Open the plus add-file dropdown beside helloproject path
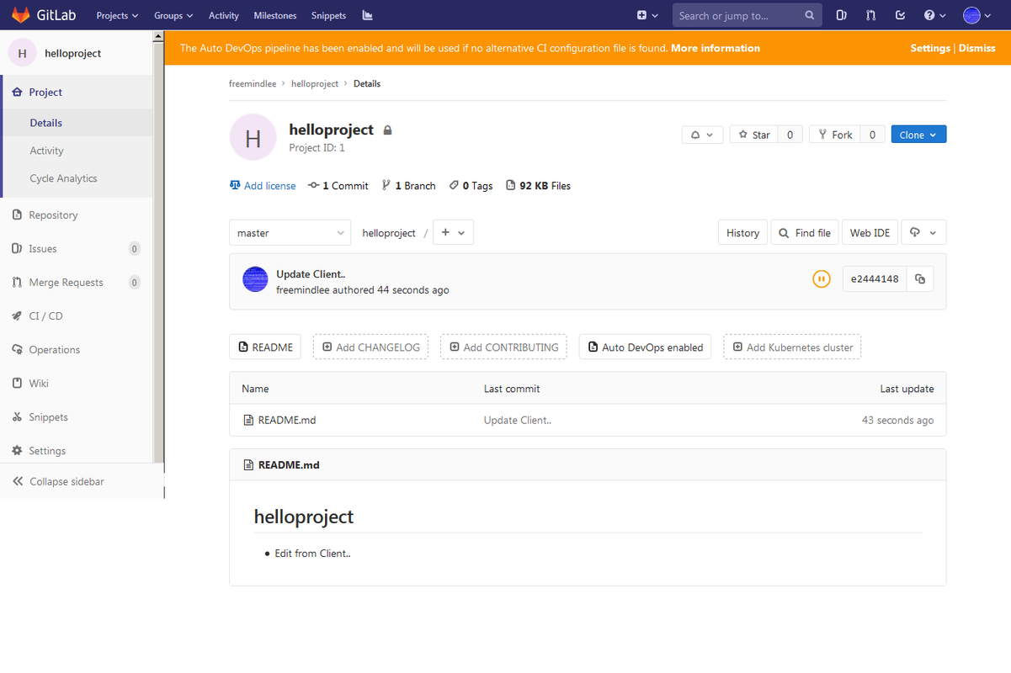Viewport: 1011px width, 673px height. pyautogui.click(x=453, y=233)
